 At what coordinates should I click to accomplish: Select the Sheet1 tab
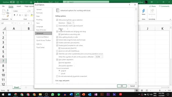point(17,87)
